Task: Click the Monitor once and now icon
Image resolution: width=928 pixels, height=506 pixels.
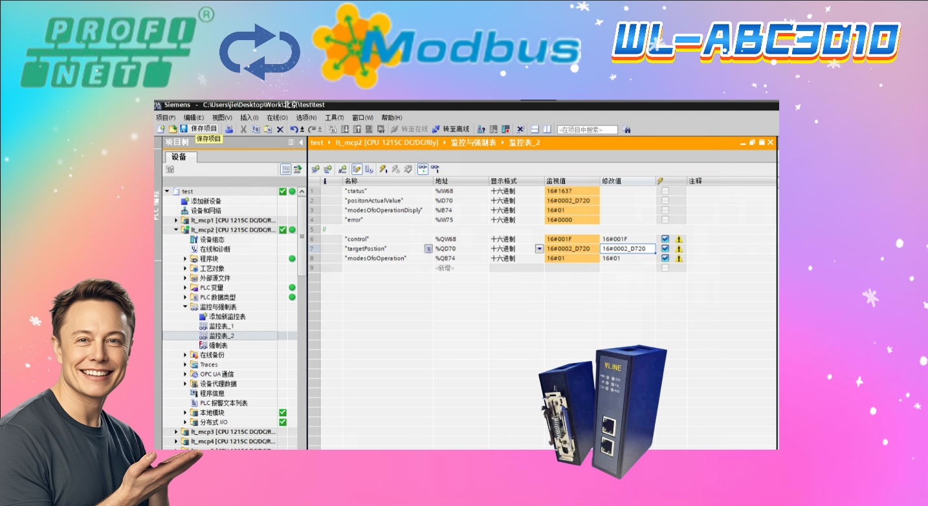Action: click(436, 169)
